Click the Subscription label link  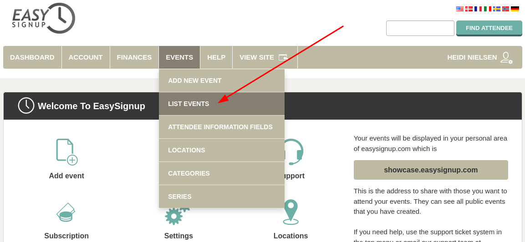(x=66, y=236)
